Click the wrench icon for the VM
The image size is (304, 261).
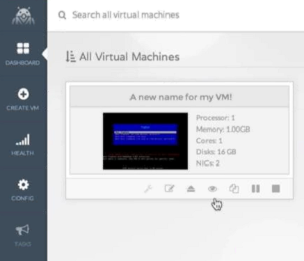click(x=148, y=189)
